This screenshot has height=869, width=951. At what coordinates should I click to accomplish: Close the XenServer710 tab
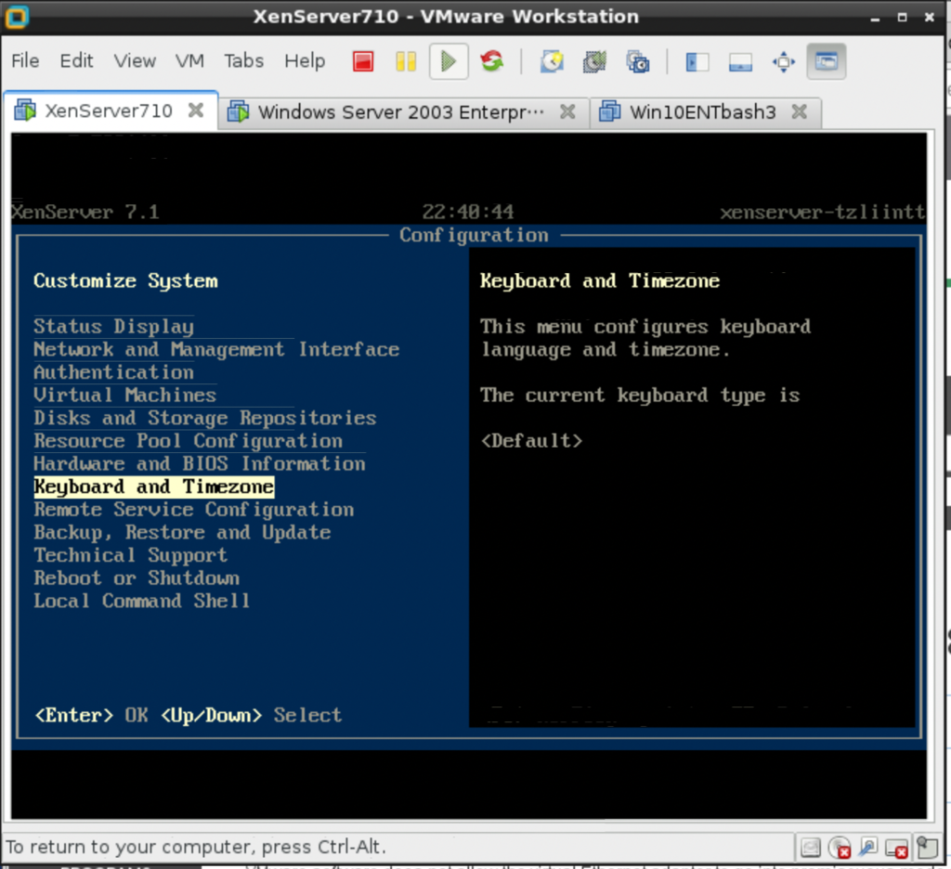coord(195,110)
